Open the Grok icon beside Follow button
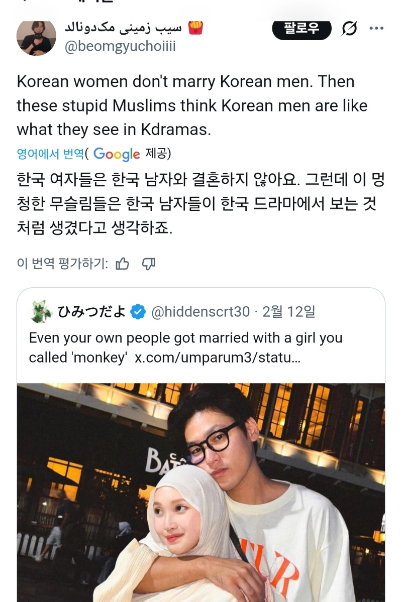Image resolution: width=402 pixels, height=602 pixels. click(349, 29)
